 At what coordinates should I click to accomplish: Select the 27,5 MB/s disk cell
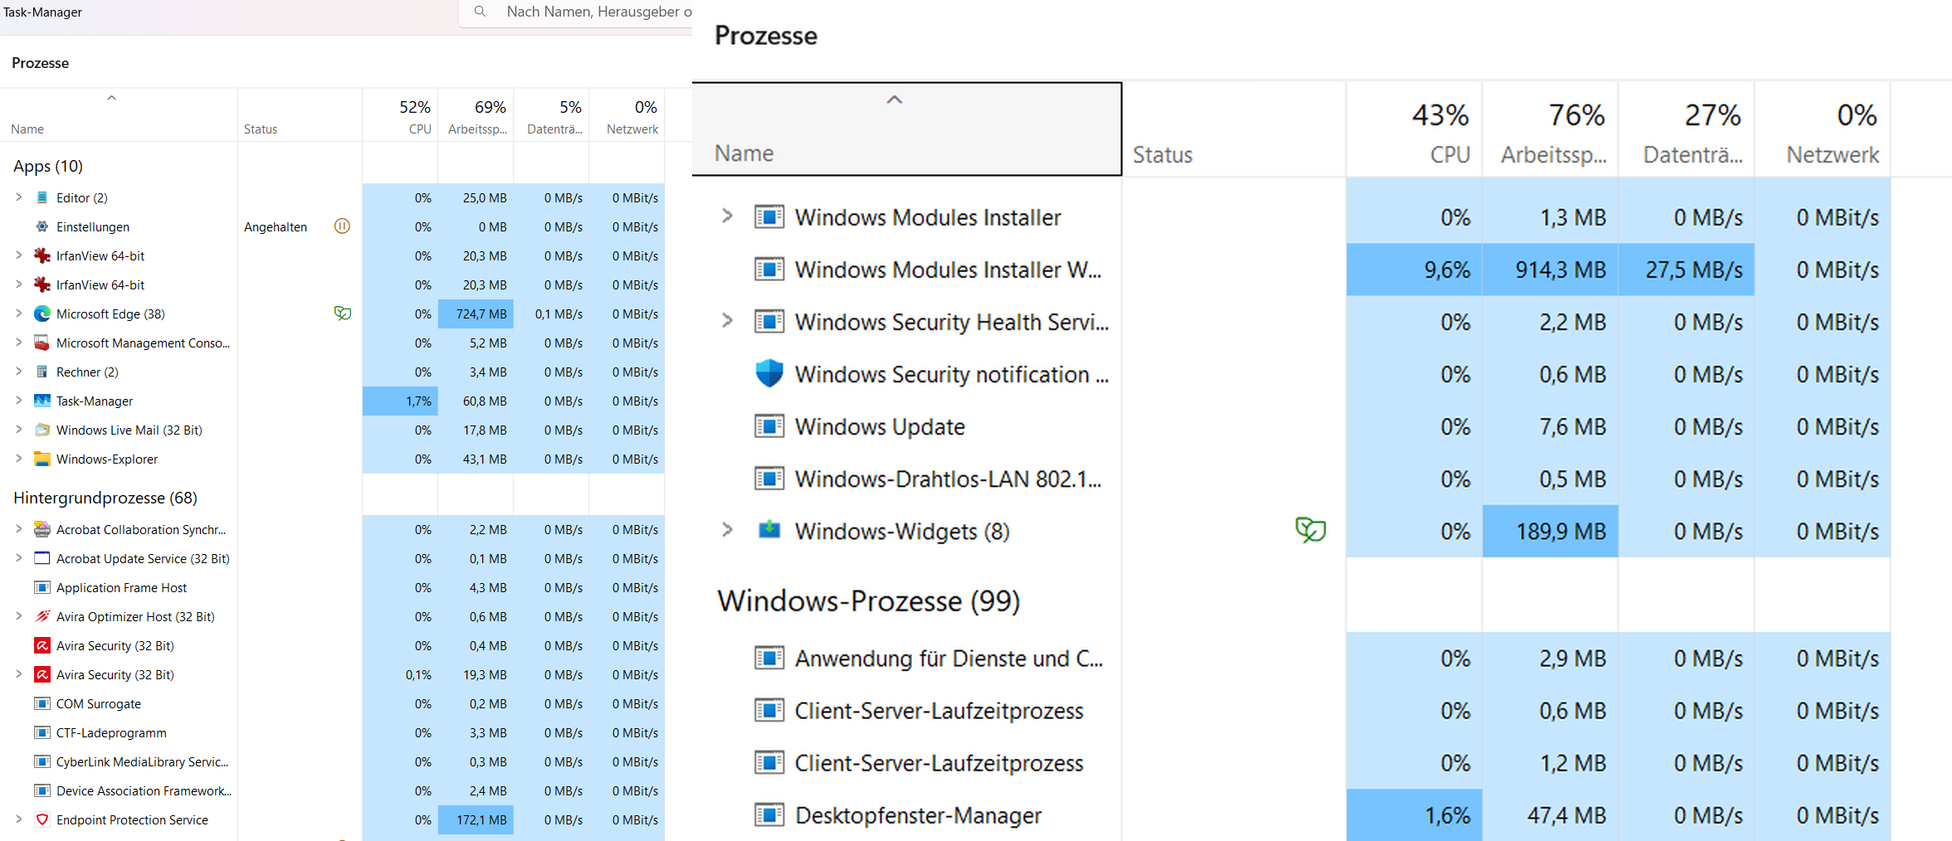coord(1686,270)
